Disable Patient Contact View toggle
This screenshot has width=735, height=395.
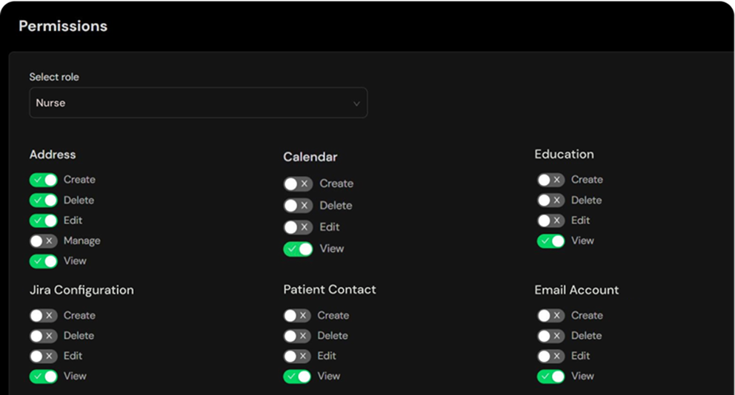(297, 377)
